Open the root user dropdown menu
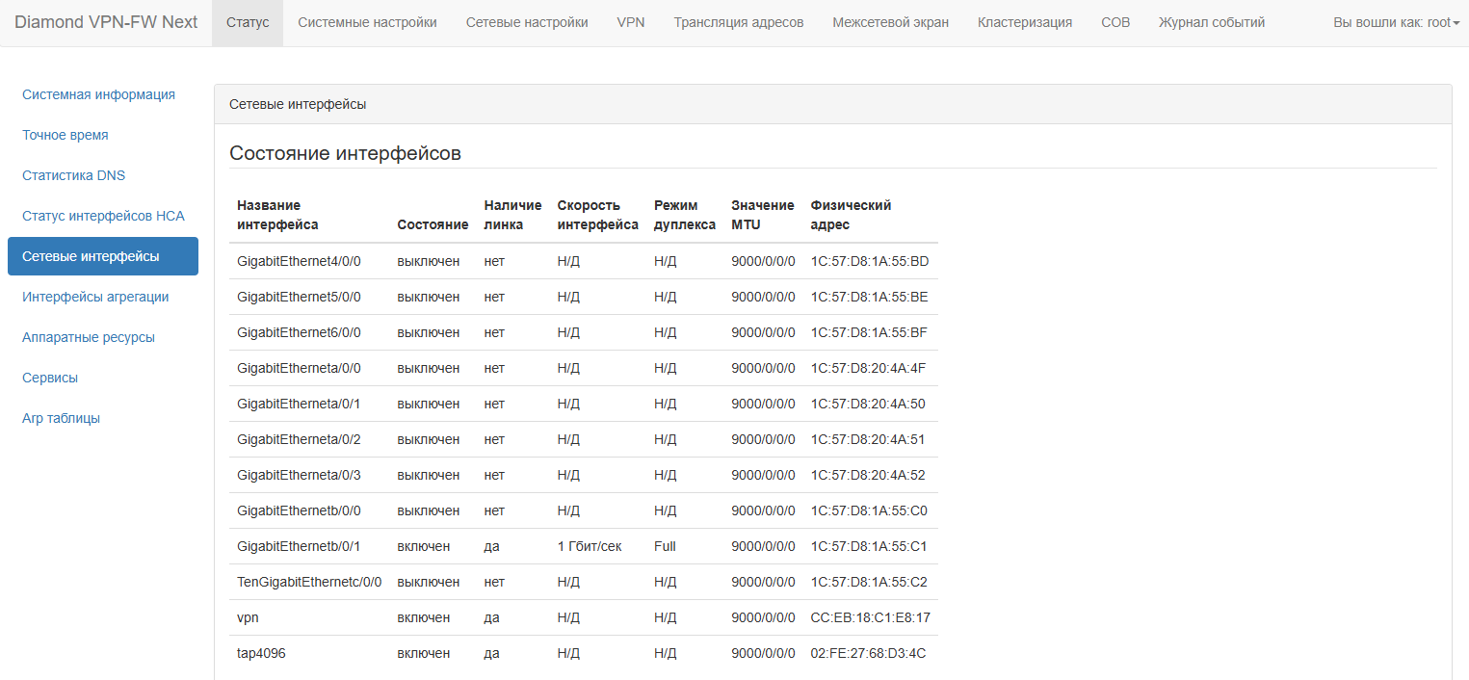1469x680 pixels. click(1396, 22)
